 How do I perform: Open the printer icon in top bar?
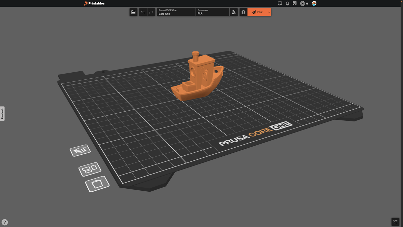tap(295, 3)
